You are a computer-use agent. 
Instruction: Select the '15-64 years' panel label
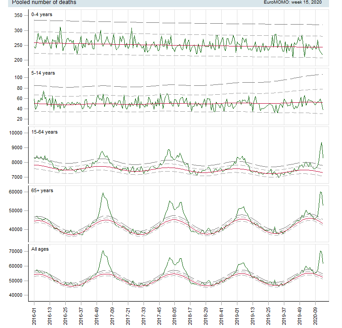tap(44, 132)
